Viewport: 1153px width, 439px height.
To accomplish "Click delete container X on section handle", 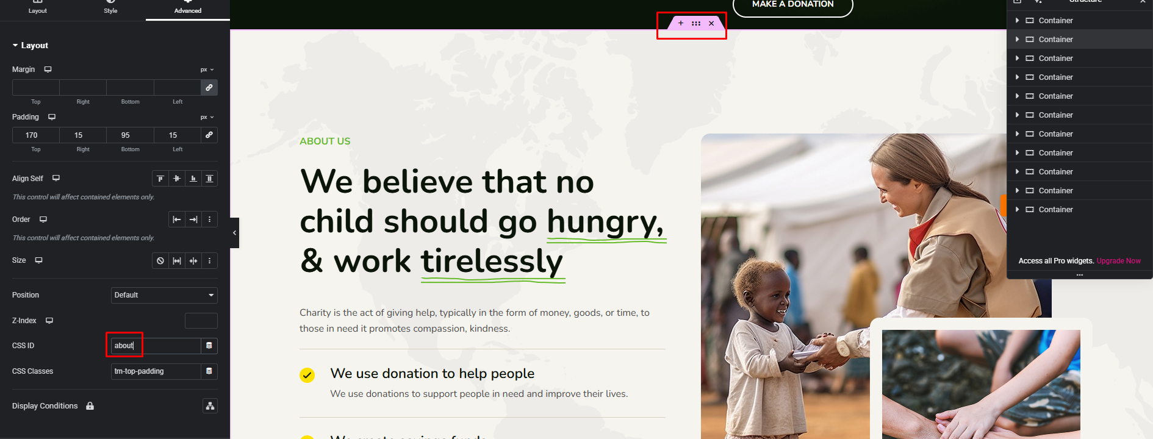I will tap(711, 23).
